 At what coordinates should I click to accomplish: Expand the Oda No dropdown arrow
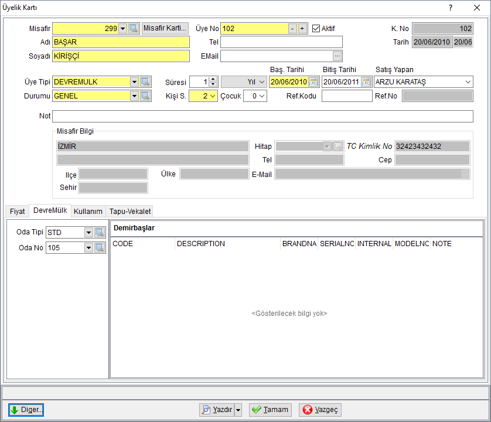pos(88,248)
